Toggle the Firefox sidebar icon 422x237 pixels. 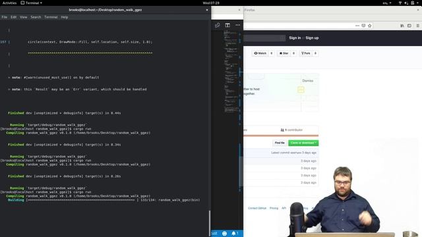(409, 26)
